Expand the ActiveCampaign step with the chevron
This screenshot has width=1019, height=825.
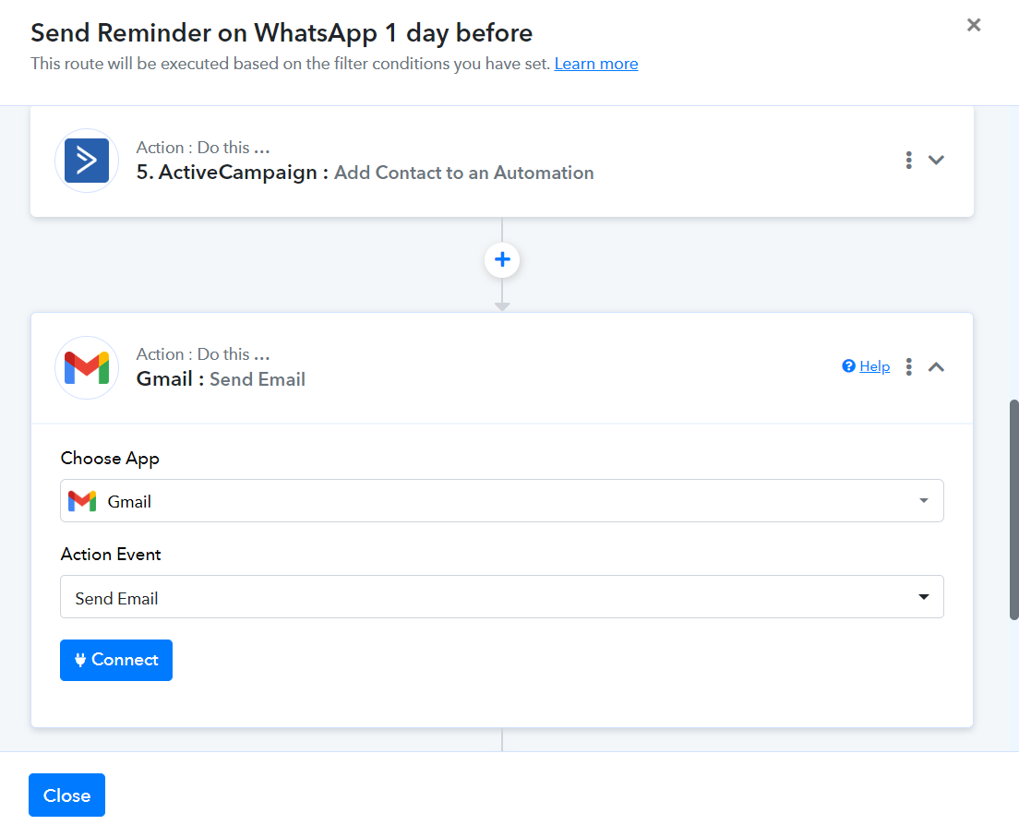tap(936, 161)
